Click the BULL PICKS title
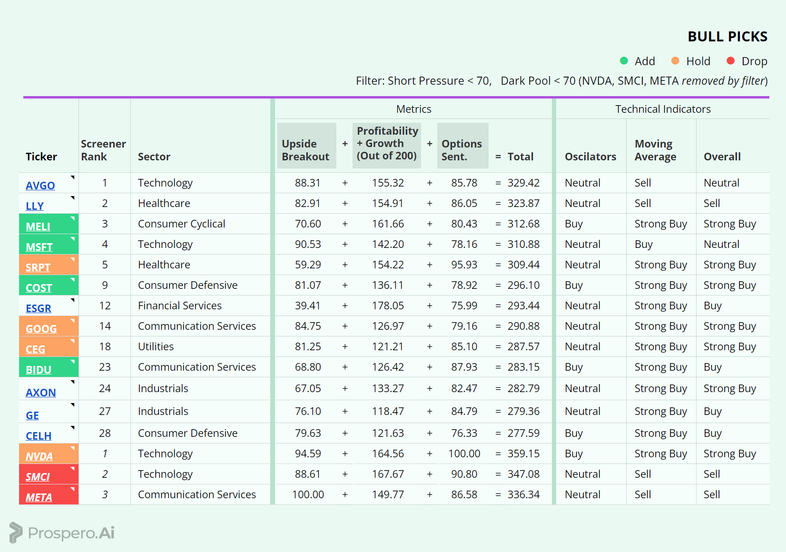Viewport: 786px width, 552px height. pyautogui.click(x=727, y=37)
